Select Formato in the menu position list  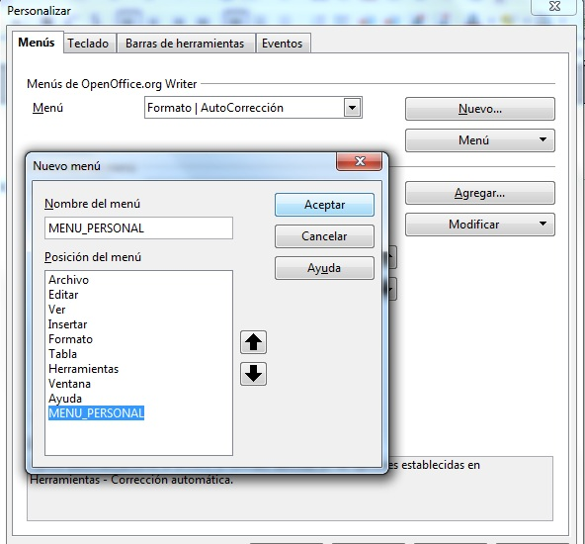(x=70, y=339)
